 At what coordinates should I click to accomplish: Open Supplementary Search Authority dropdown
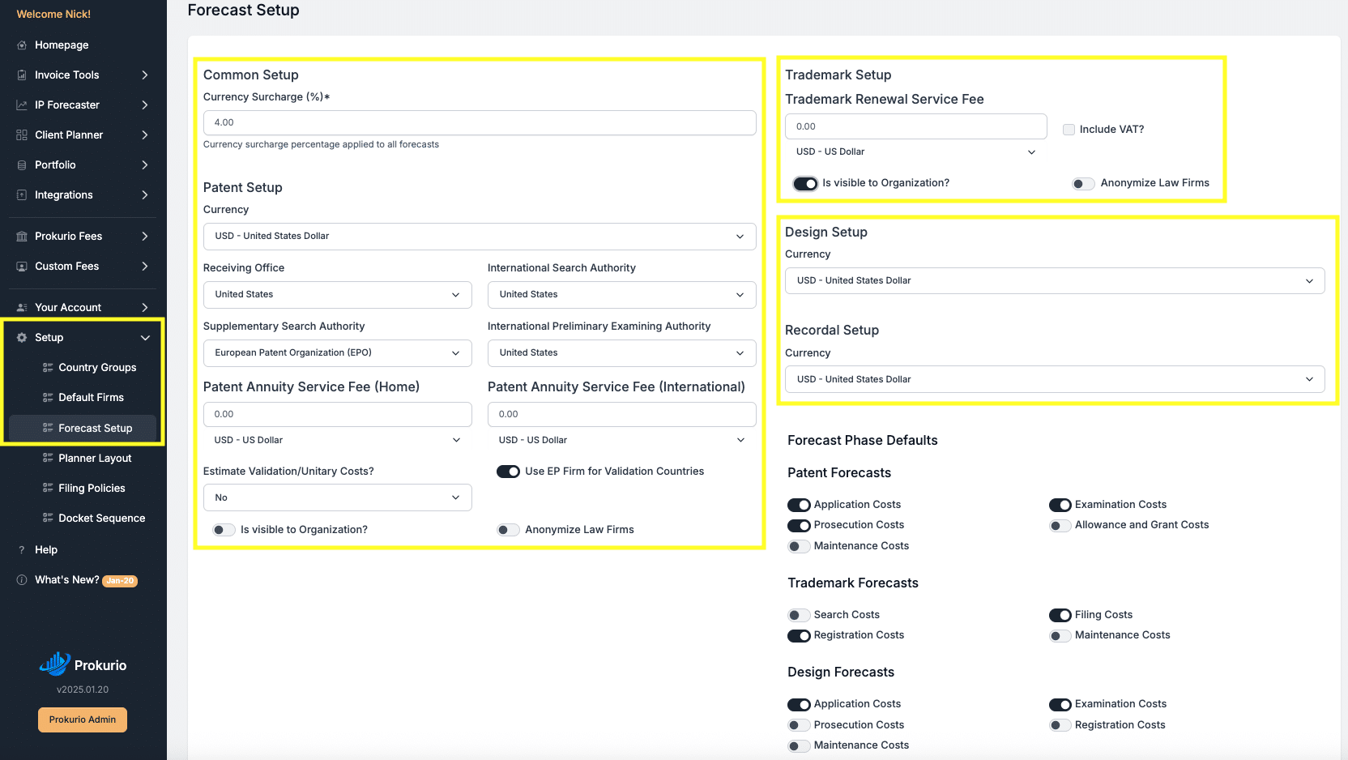[x=337, y=353]
